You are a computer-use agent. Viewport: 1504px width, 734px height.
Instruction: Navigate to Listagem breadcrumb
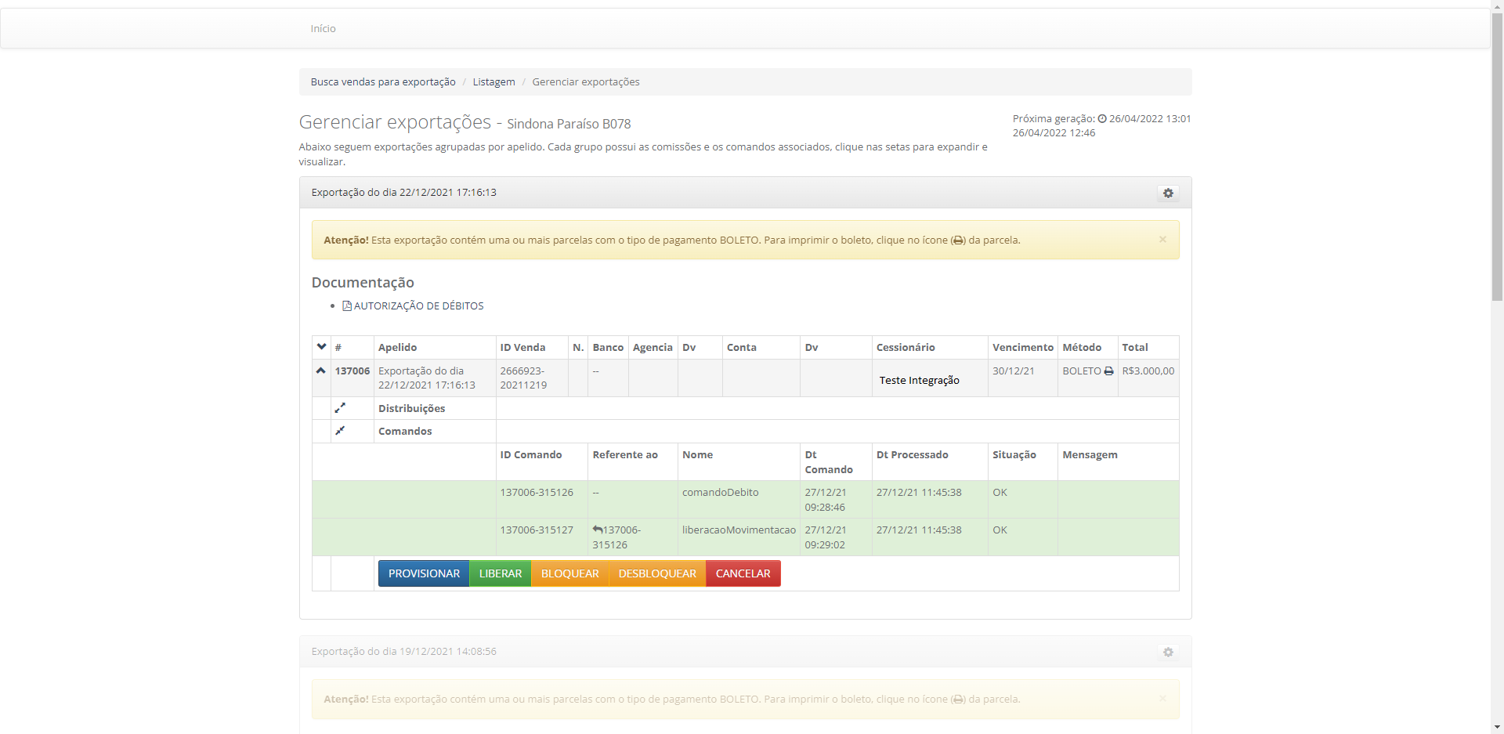[x=493, y=82]
